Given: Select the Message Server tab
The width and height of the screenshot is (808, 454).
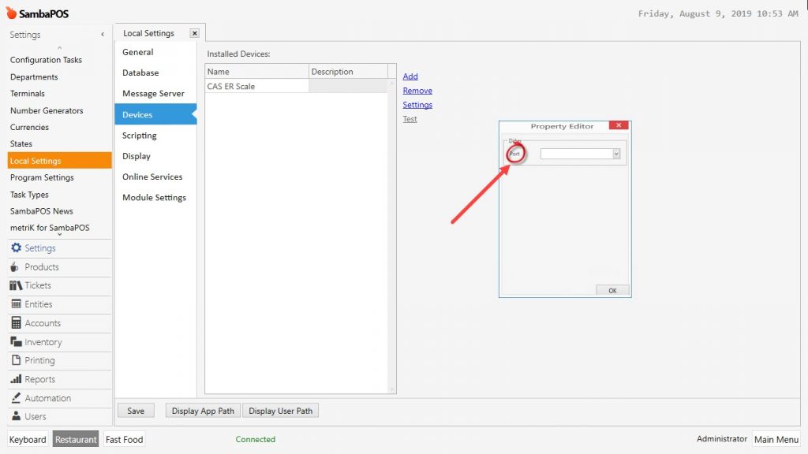Looking at the screenshot, I should point(155,93).
